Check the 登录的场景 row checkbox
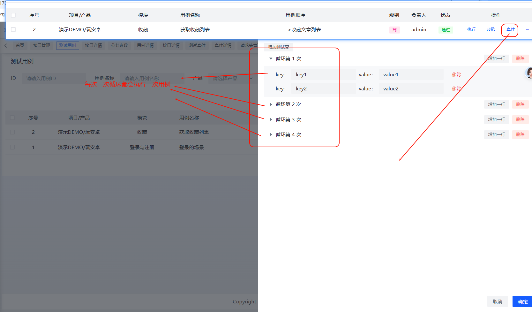The height and width of the screenshot is (312, 532). (12, 147)
